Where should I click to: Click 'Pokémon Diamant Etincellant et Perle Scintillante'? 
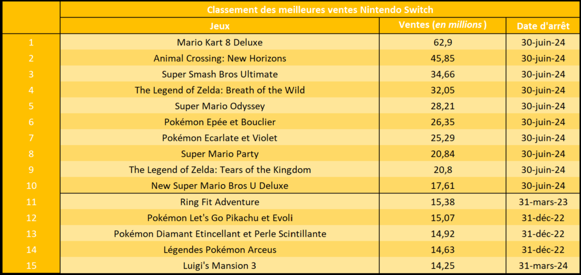pos(220,234)
